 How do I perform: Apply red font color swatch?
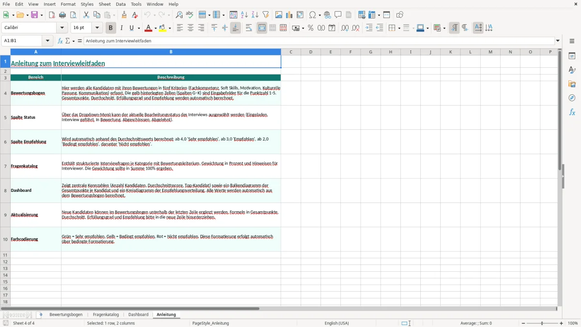click(149, 28)
